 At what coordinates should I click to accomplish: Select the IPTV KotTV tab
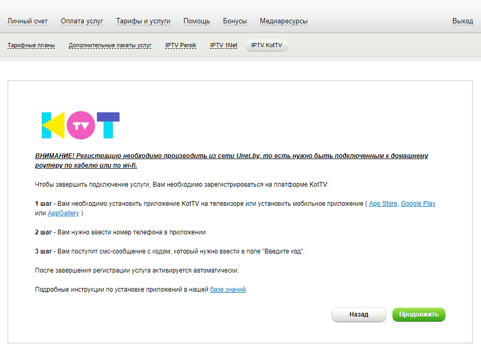pos(267,46)
